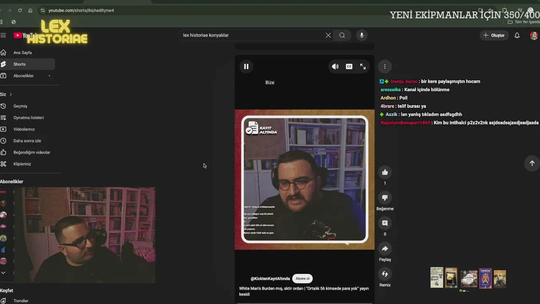The height and width of the screenshot is (304, 540).
Task: Click the Short video thumbnail frame
Action: (305, 179)
